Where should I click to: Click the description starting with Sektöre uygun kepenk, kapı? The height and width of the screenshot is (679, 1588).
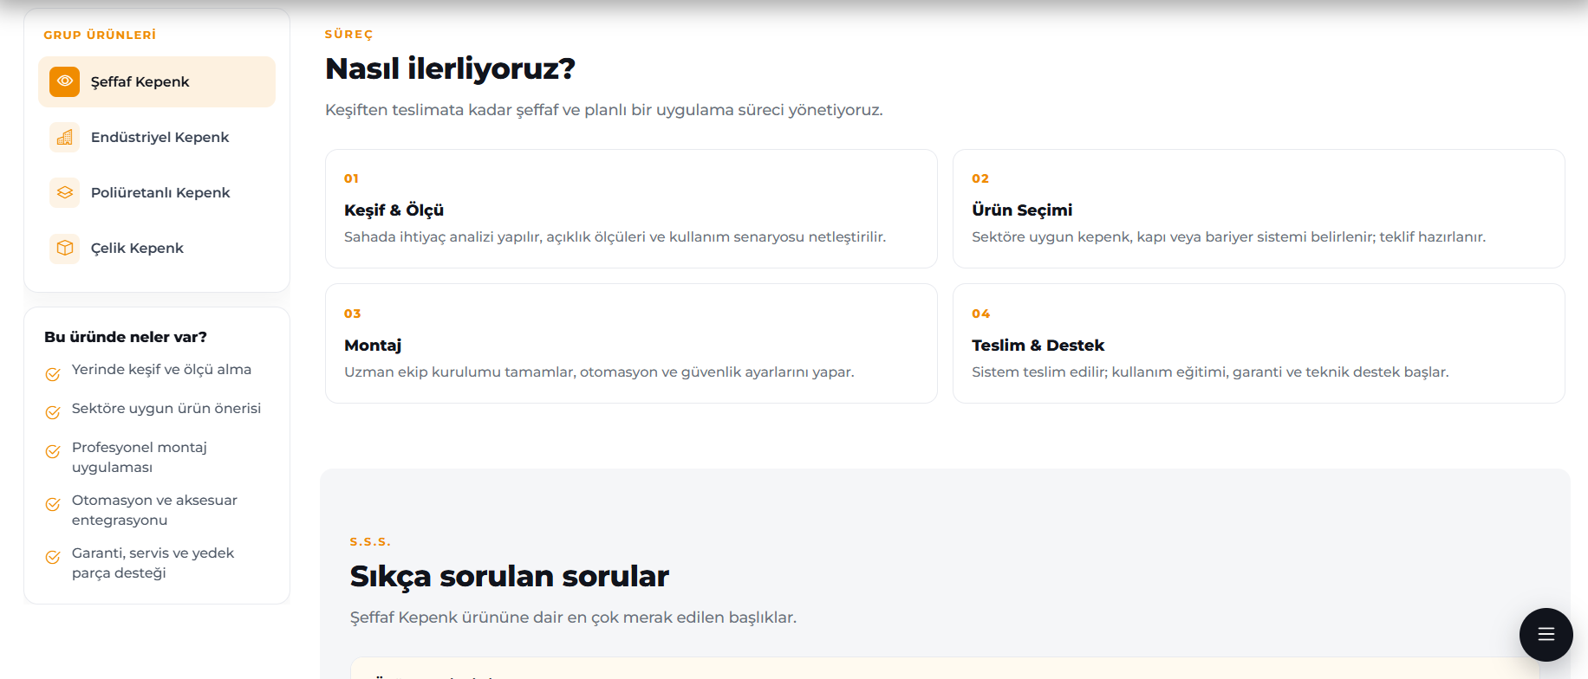point(1228,236)
